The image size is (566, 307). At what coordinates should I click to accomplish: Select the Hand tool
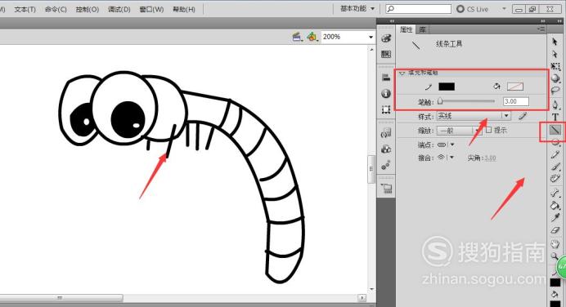pyautogui.click(x=555, y=245)
